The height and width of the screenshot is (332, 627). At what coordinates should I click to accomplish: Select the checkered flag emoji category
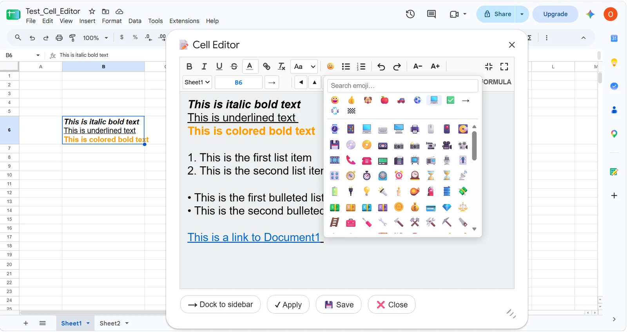click(x=351, y=111)
